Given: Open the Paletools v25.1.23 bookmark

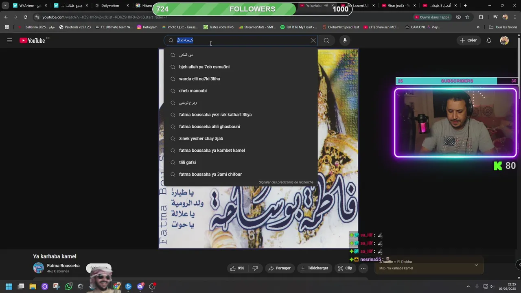Looking at the screenshot, I should pyautogui.click(x=75, y=27).
